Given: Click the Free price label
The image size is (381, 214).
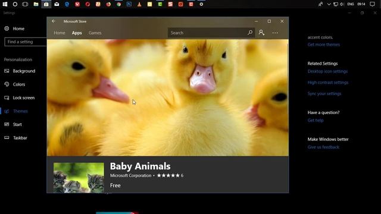Looking at the screenshot, I should (115, 185).
